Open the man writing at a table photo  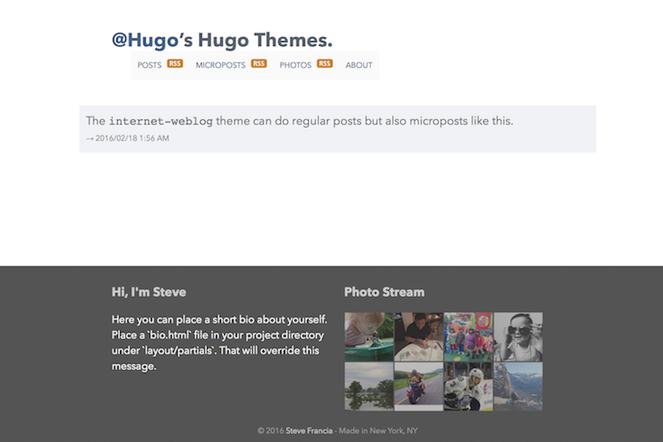(418, 335)
